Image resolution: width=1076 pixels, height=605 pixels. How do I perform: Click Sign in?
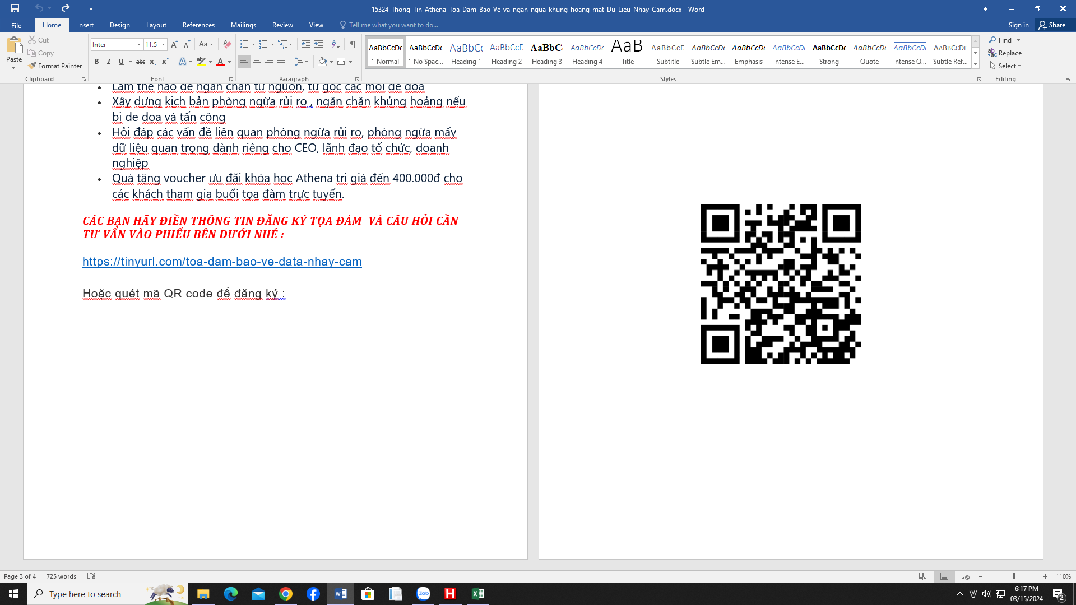pos(1018,25)
